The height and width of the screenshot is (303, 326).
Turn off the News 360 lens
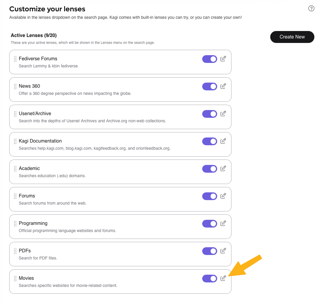tap(210, 86)
